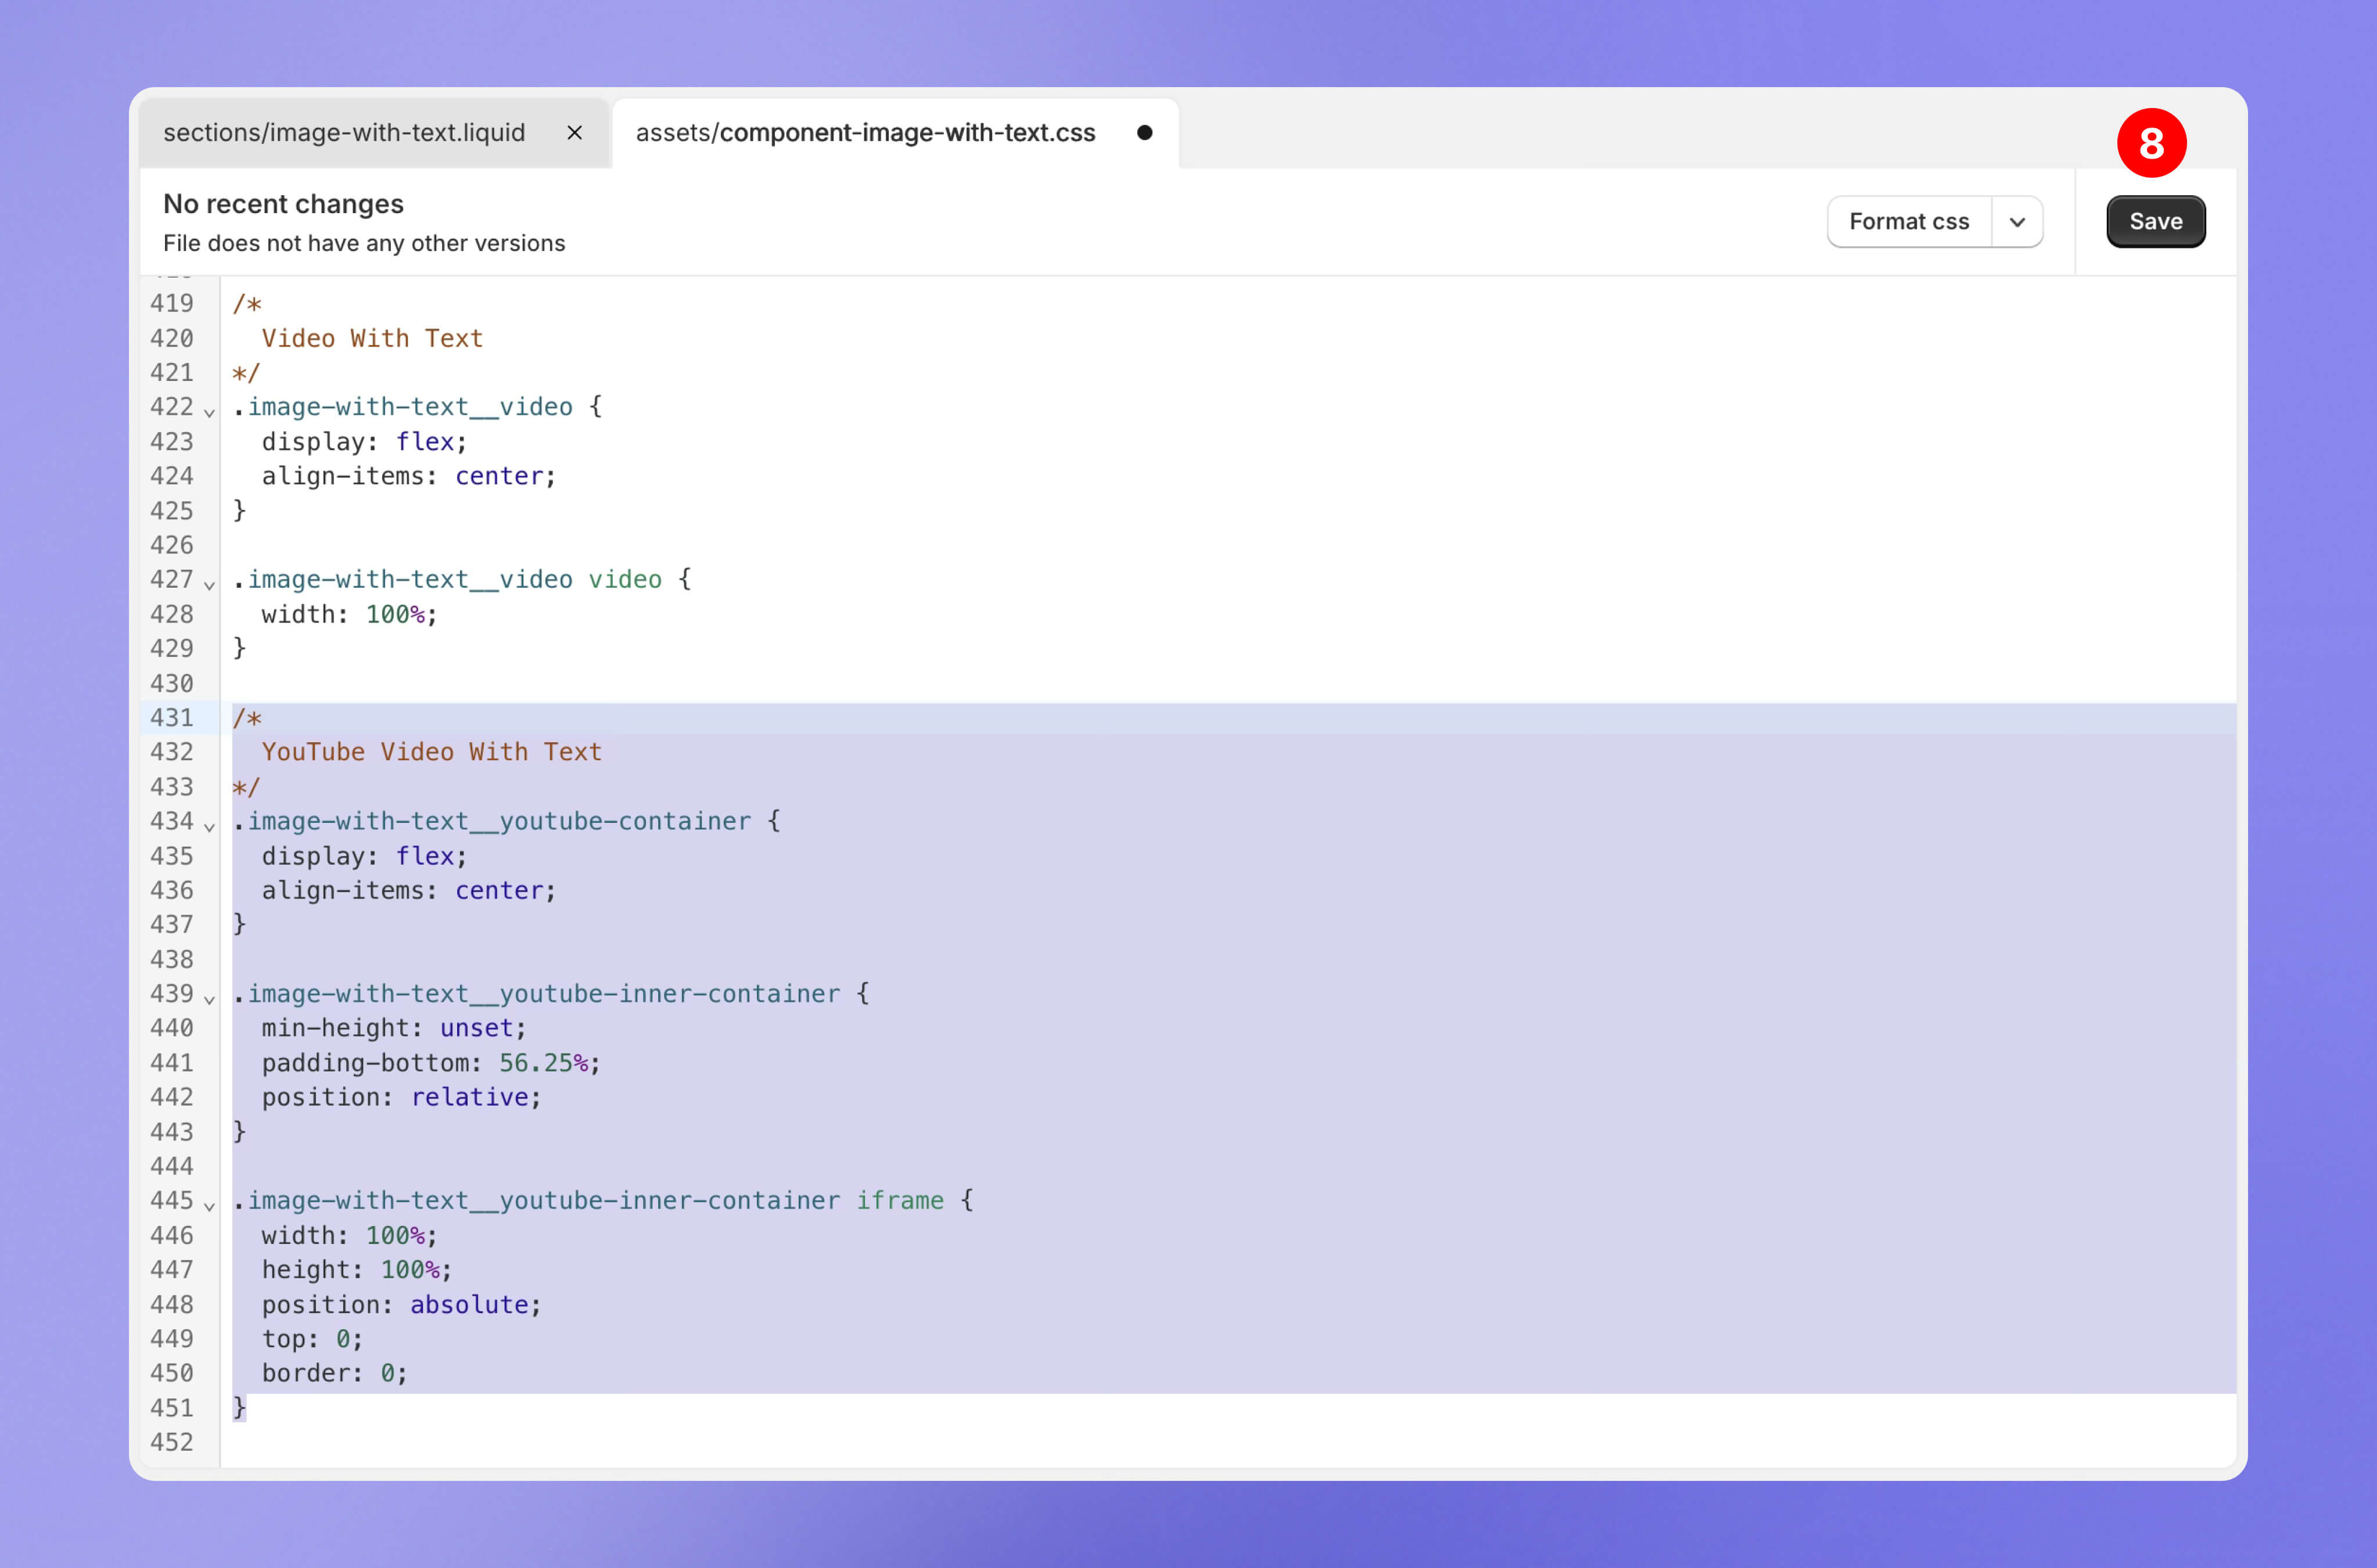
Task: Place cursor on padding-bottom 56.25% line
Action: click(x=430, y=1063)
